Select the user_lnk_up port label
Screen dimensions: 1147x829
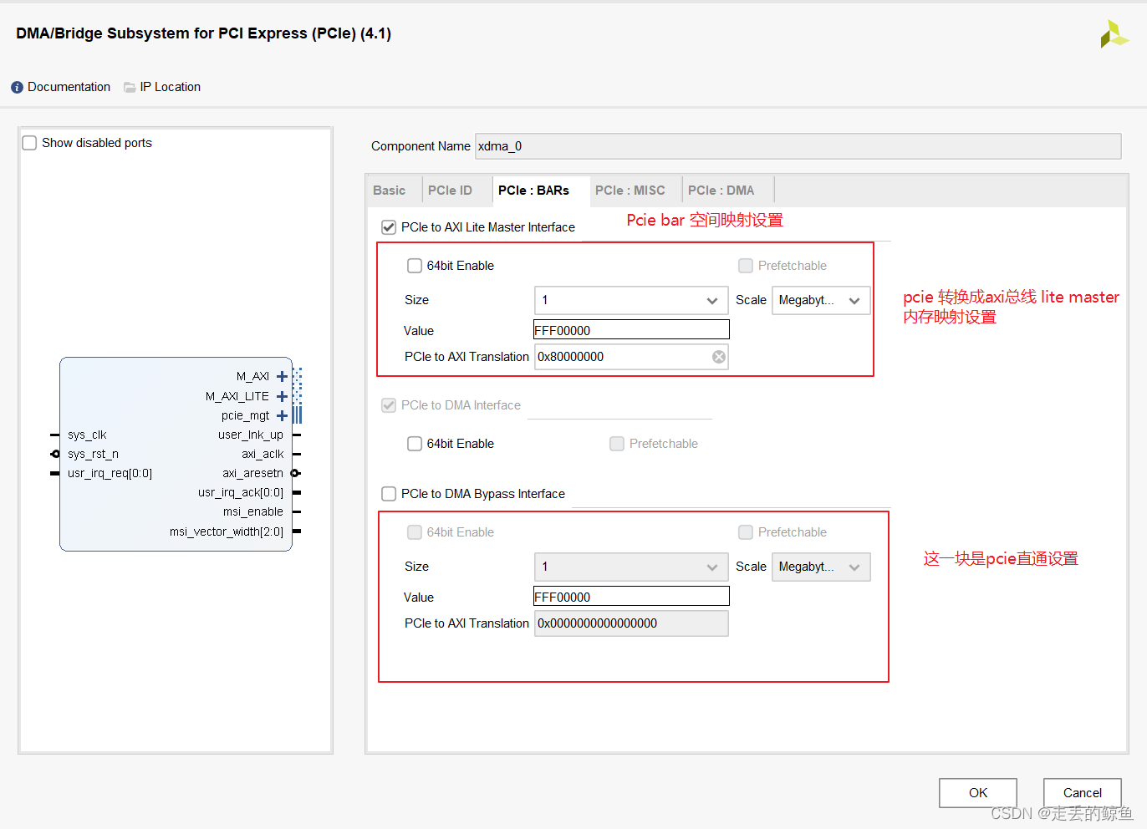[251, 435]
